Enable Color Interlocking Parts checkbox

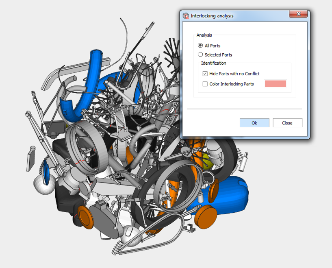pos(205,84)
